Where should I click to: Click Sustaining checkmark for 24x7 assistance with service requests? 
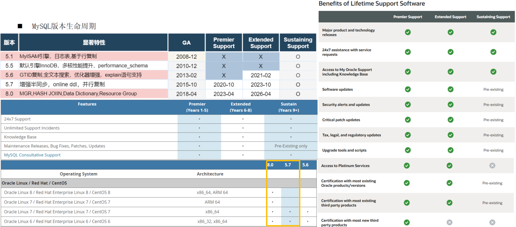(x=493, y=52)
